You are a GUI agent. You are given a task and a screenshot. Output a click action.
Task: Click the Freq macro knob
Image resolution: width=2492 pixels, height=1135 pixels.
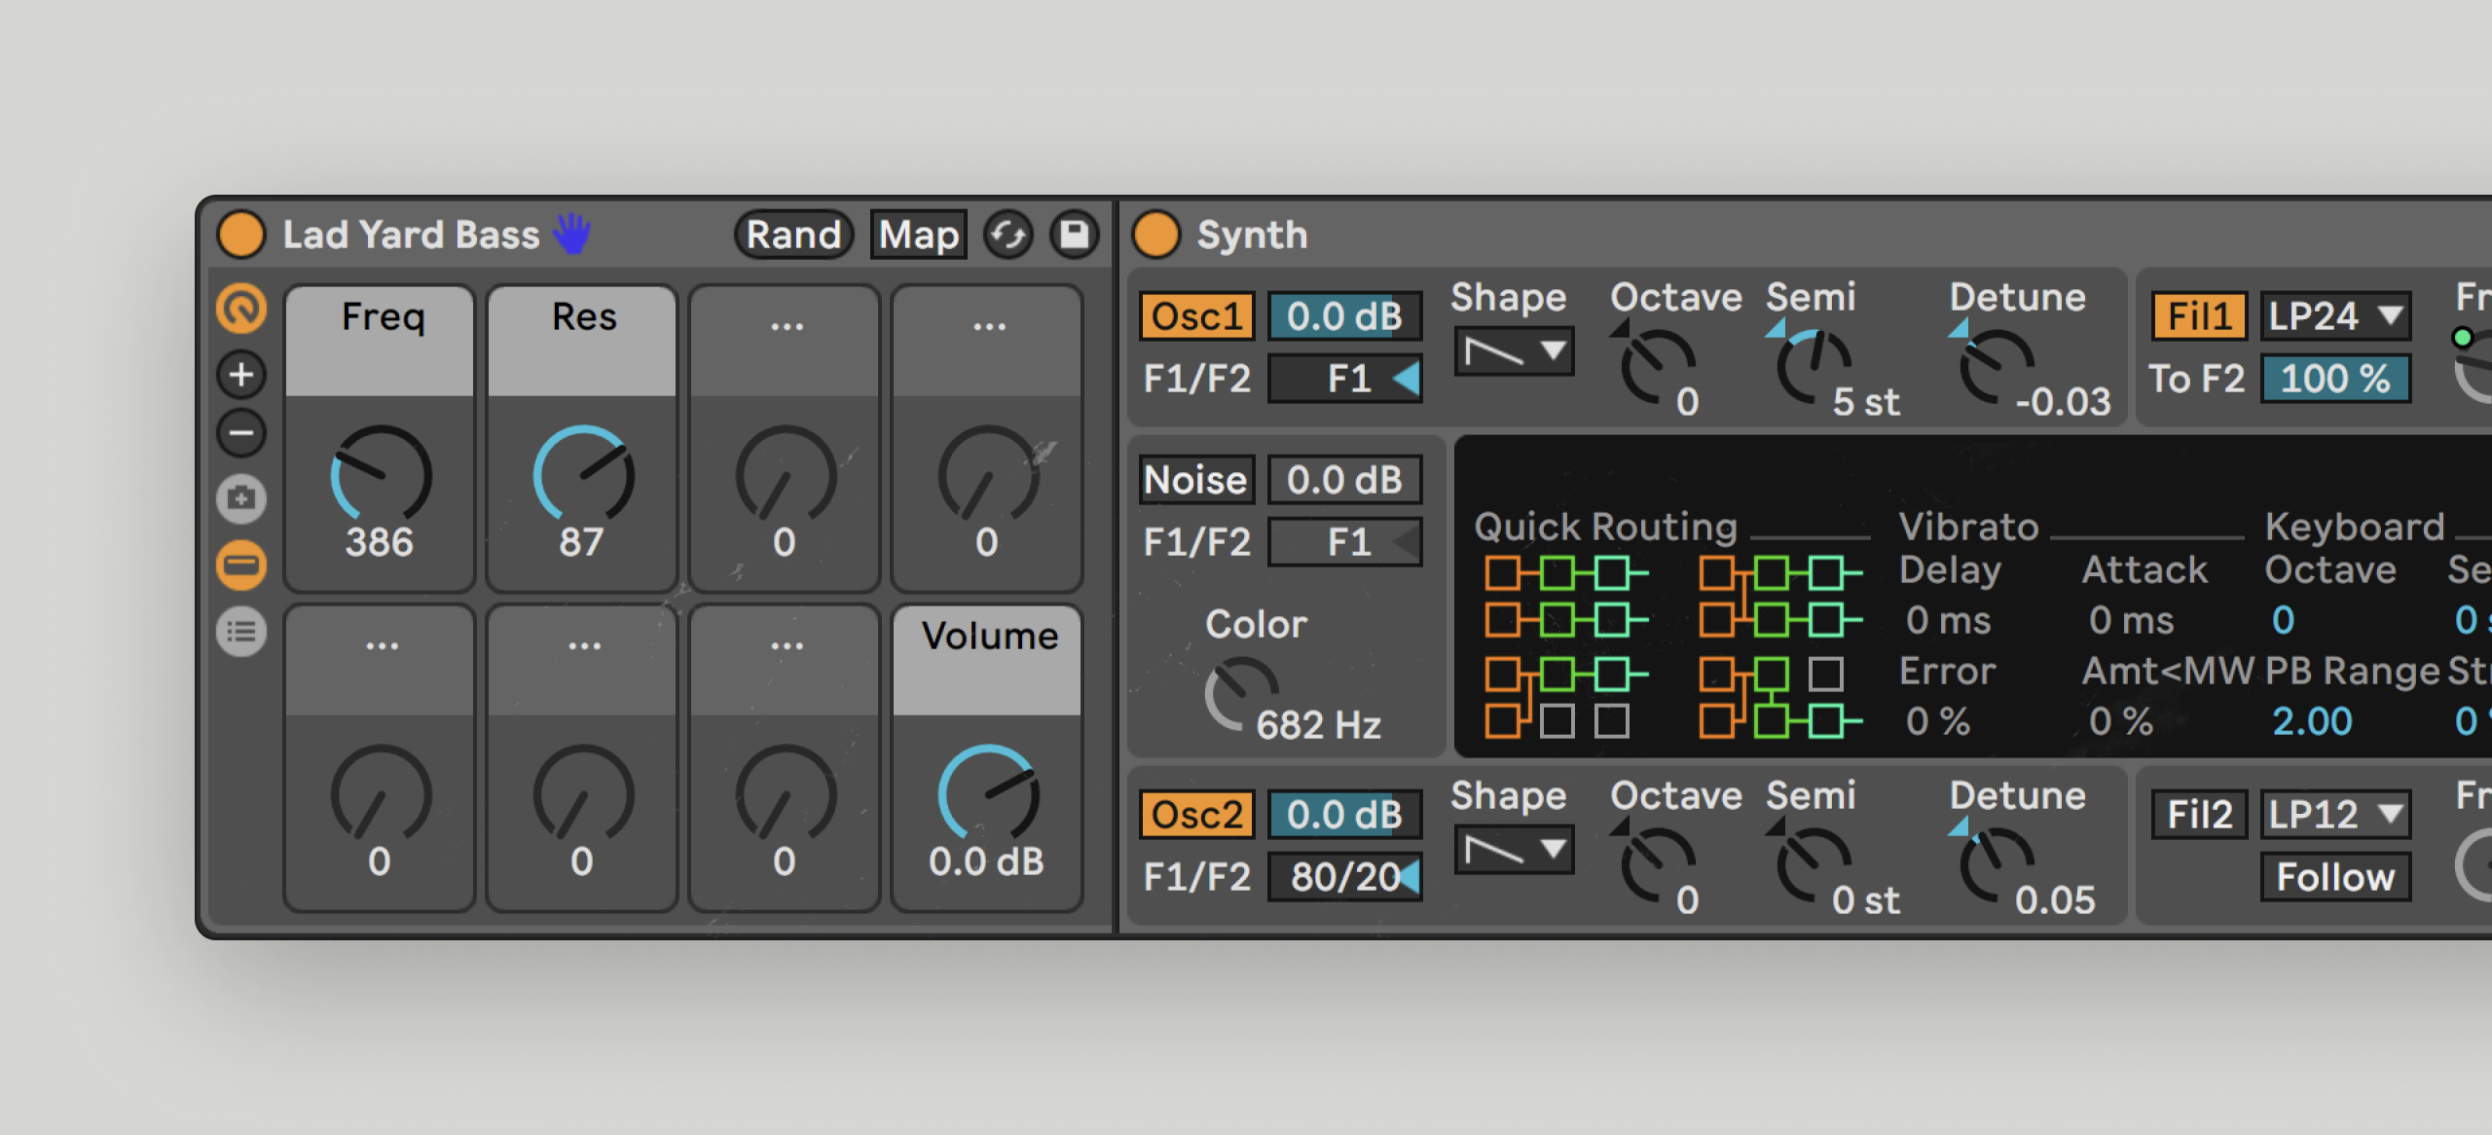click(381, 475)
